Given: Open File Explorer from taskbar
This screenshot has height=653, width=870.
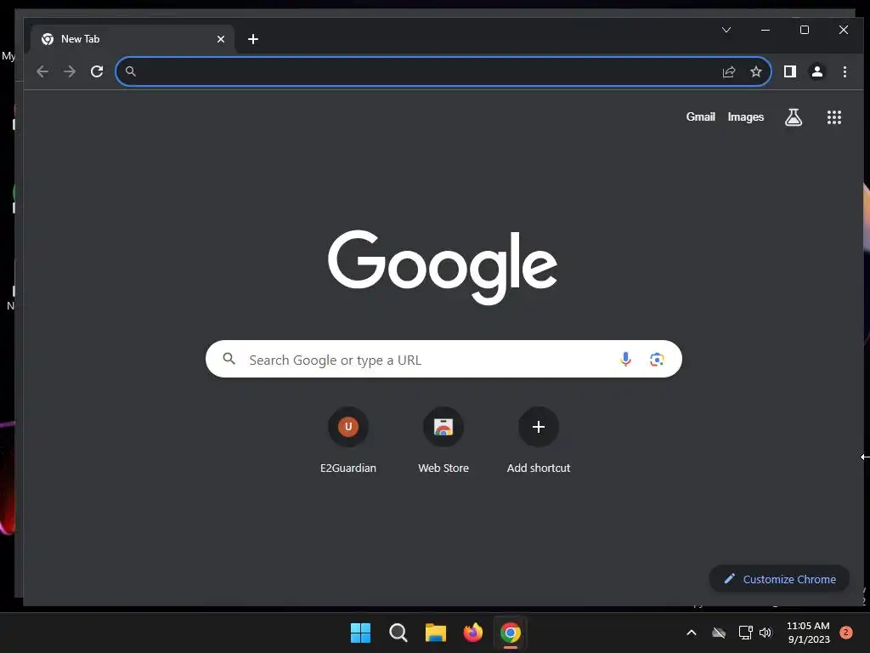Looking at the screenshot, I should tap(436, 633).
